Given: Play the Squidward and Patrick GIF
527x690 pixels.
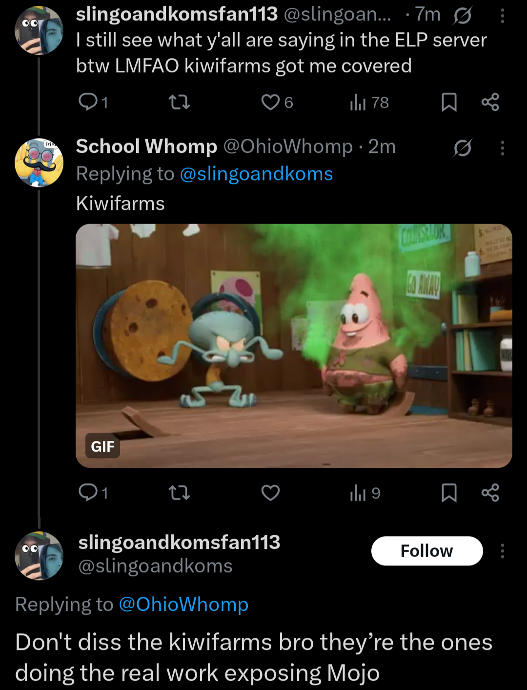Looking at the screenshot, I should pos(294,346).
